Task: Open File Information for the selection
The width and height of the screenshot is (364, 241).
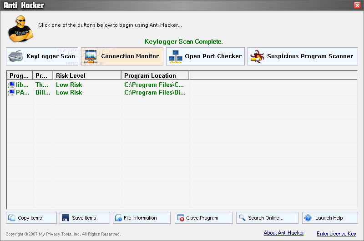Action: coord(142,218)
